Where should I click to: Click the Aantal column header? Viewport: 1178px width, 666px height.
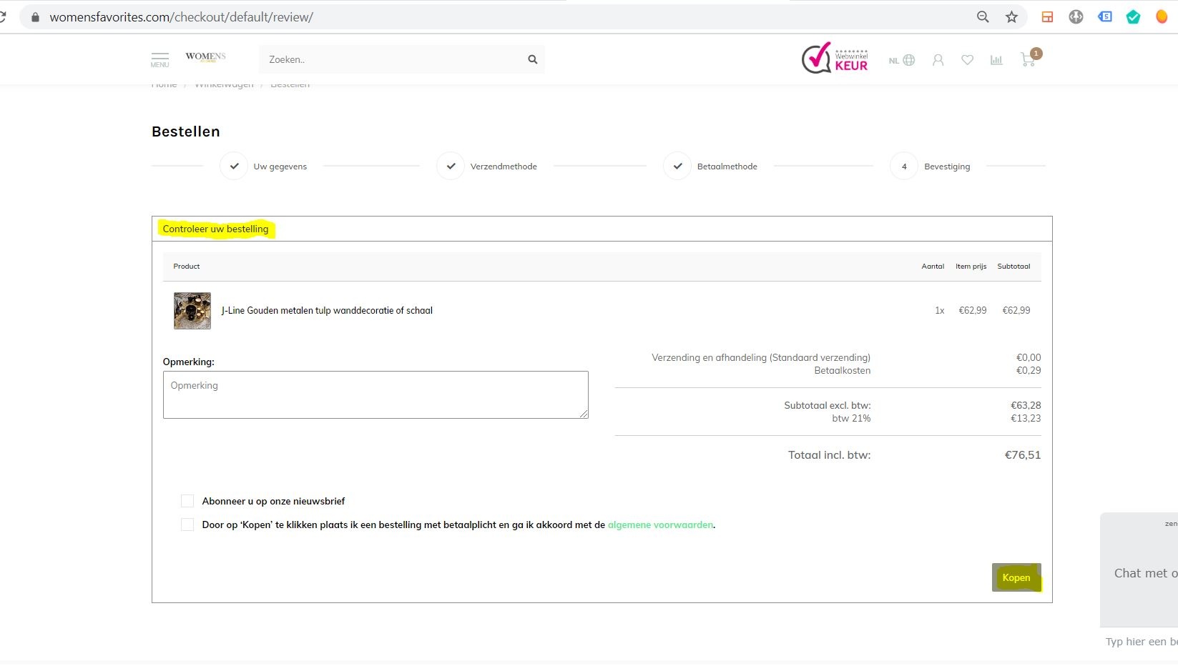[933, 266]
